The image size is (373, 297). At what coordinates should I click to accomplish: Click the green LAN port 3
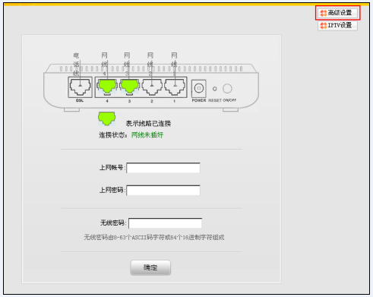[130, 87]
